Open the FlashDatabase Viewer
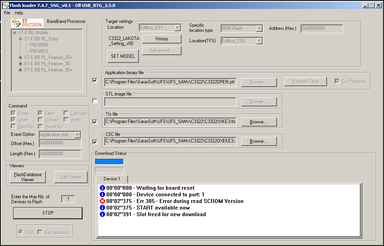Viewport: 384px width, 246px height. click(x=28, y=177)
